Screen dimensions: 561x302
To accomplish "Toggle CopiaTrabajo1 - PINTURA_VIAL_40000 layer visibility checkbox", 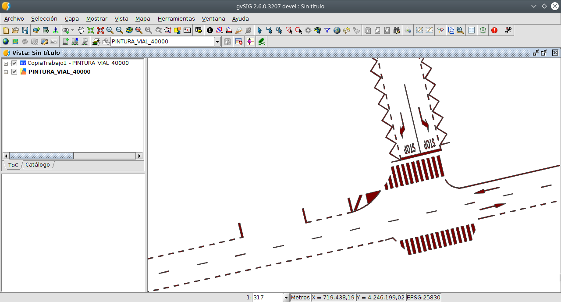I will (x=14, y=63).
